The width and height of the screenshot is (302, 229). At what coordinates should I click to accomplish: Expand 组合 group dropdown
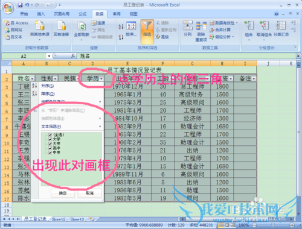(249, 40)
